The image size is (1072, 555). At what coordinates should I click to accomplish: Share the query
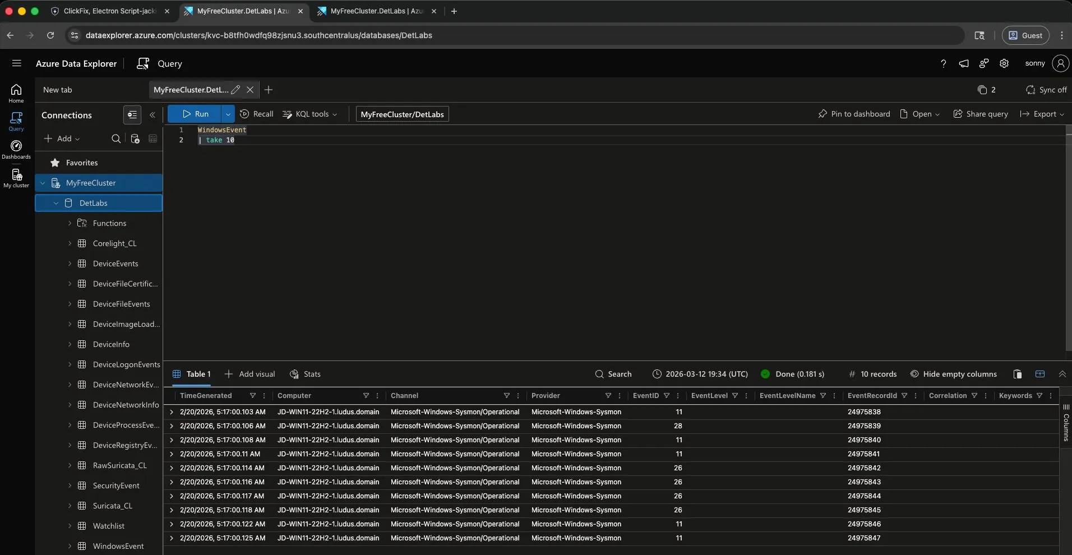981,114
